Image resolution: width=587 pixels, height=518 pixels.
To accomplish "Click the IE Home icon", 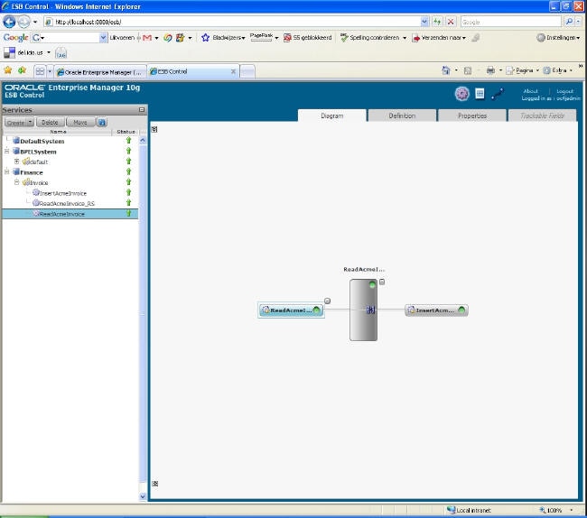I will 446,70.
